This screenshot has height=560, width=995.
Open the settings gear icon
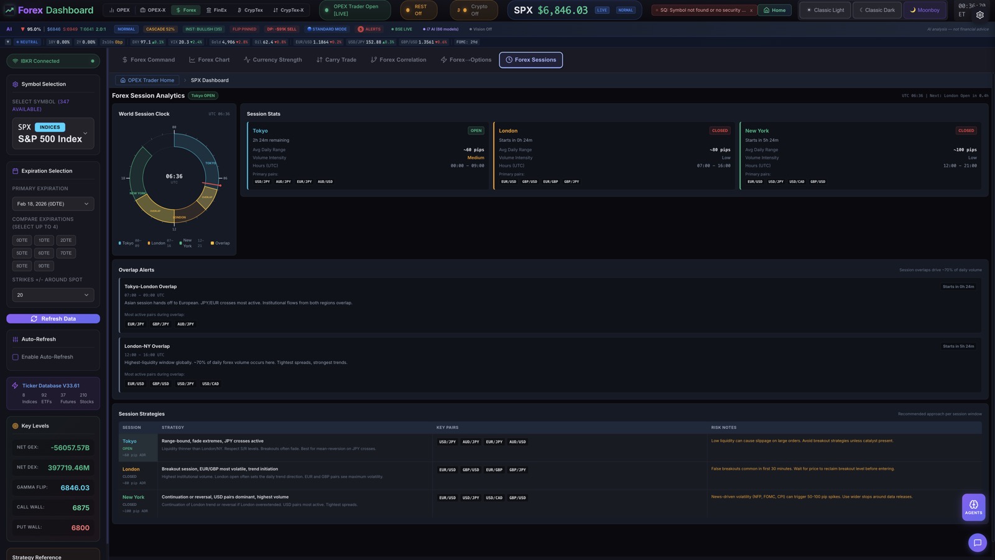(x=979, y=15)
